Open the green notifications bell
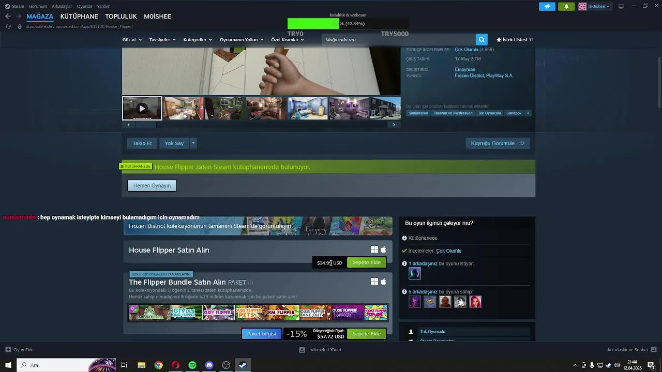This screenshot has width=662, height=372. (x=566, y=6)
